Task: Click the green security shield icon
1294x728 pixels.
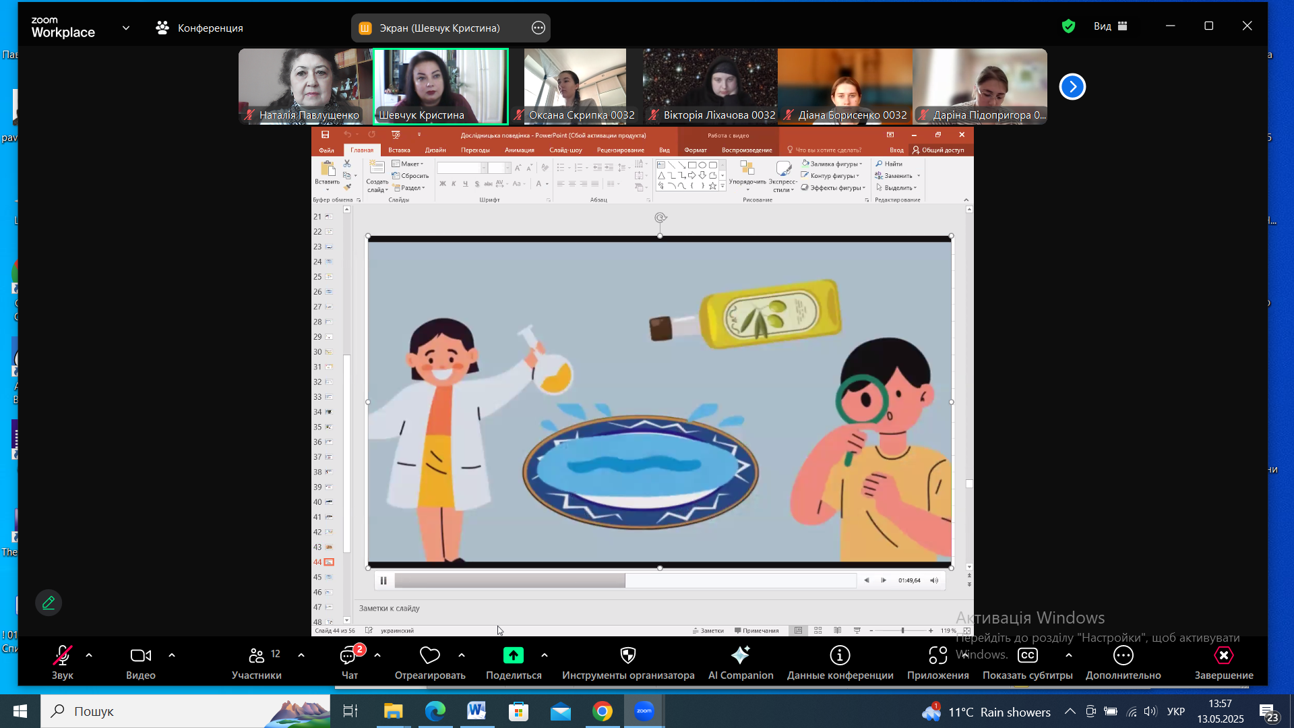Action: [1068, 26]
